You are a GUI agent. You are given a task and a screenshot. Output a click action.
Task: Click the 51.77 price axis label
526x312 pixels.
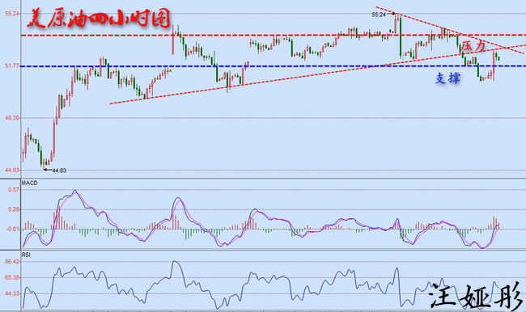(x=12, y=66)
